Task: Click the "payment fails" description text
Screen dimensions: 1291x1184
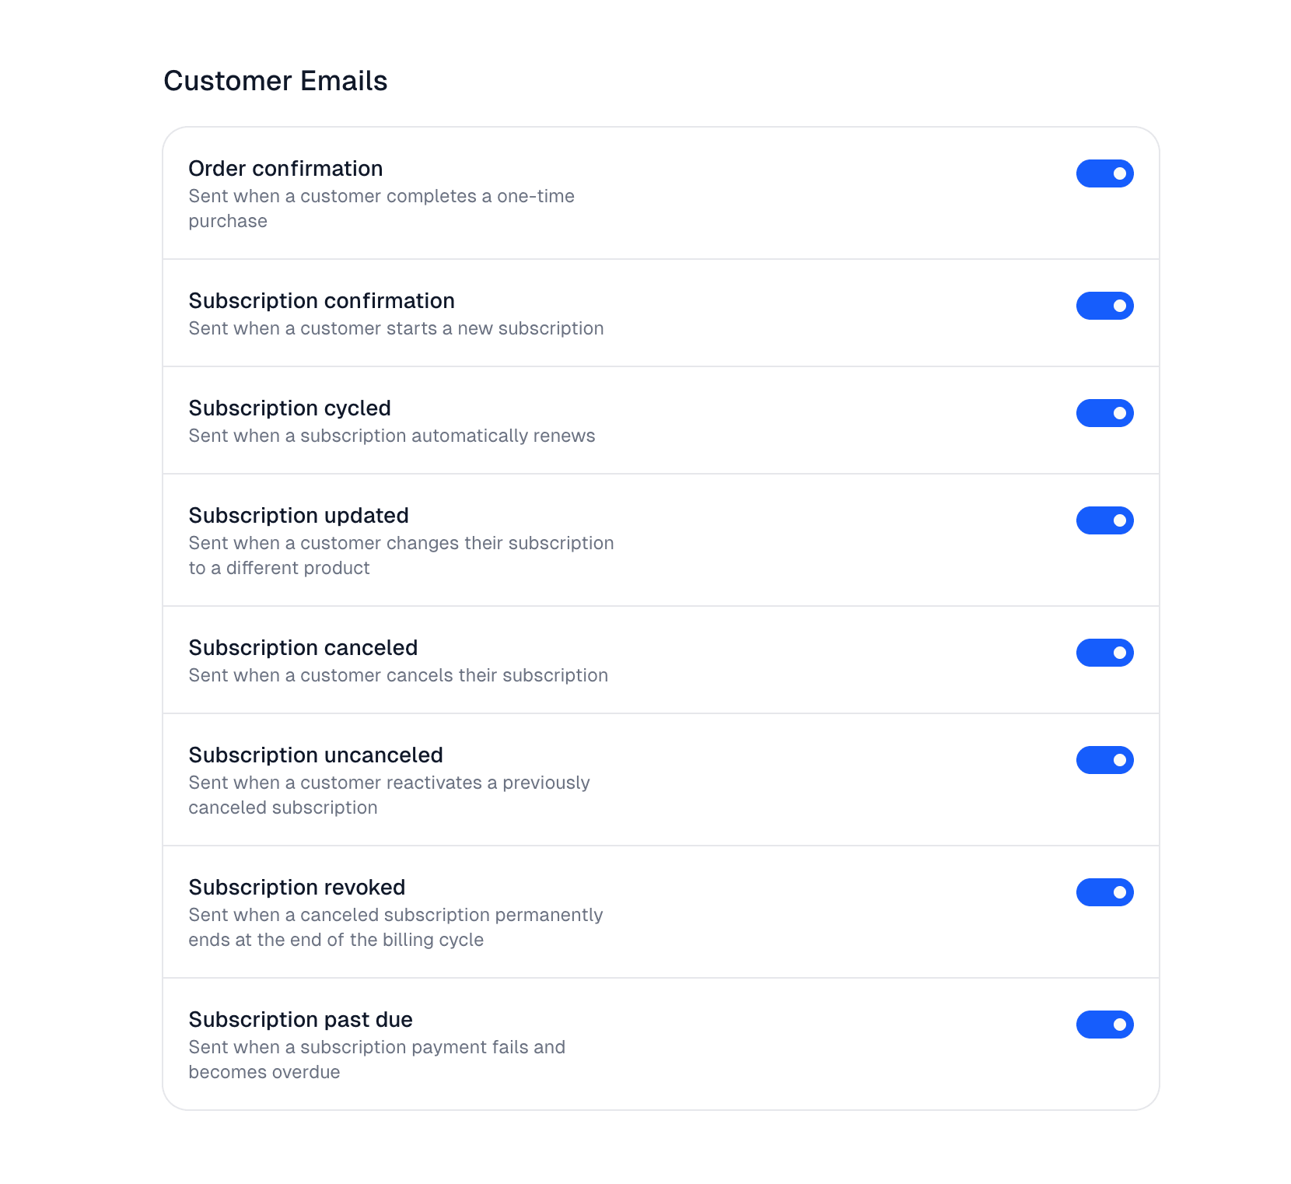Action: (376, 1059)
